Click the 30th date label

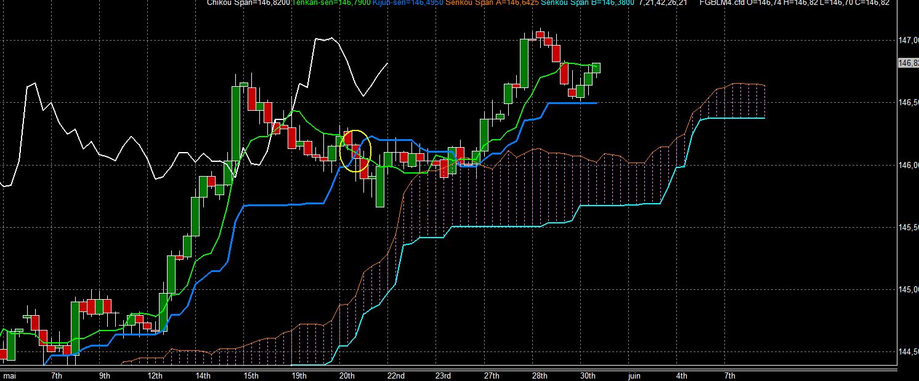coord(588,375)
